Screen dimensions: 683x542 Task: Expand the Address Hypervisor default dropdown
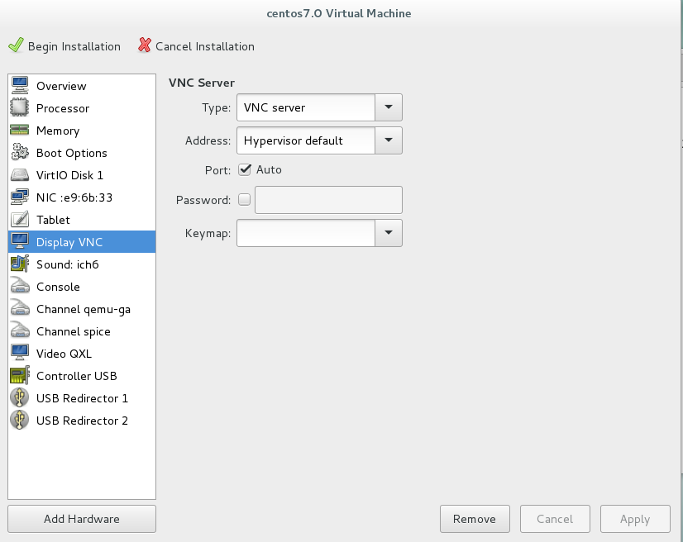click(x=389, y=140)
